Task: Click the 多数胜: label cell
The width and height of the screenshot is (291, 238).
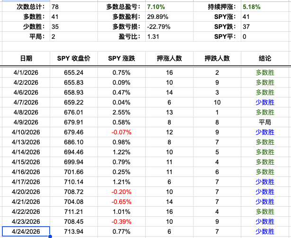Action: 26,17
